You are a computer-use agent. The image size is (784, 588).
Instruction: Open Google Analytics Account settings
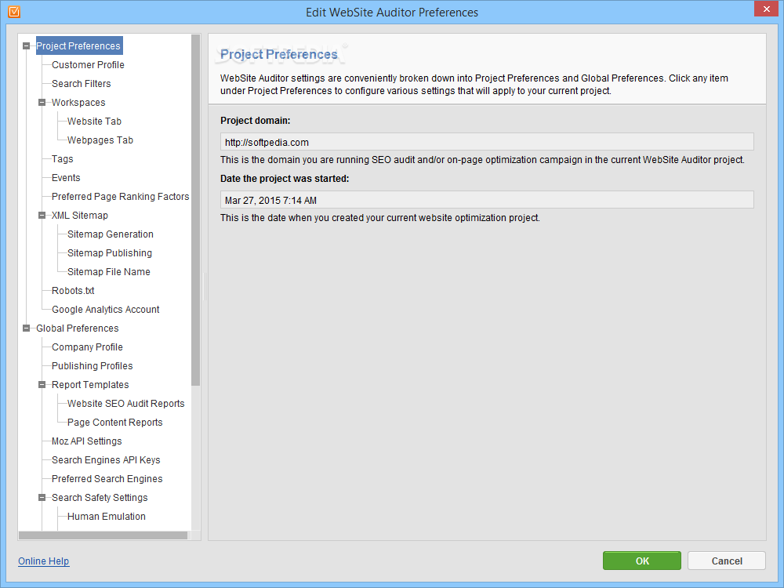tap(106, 310)
